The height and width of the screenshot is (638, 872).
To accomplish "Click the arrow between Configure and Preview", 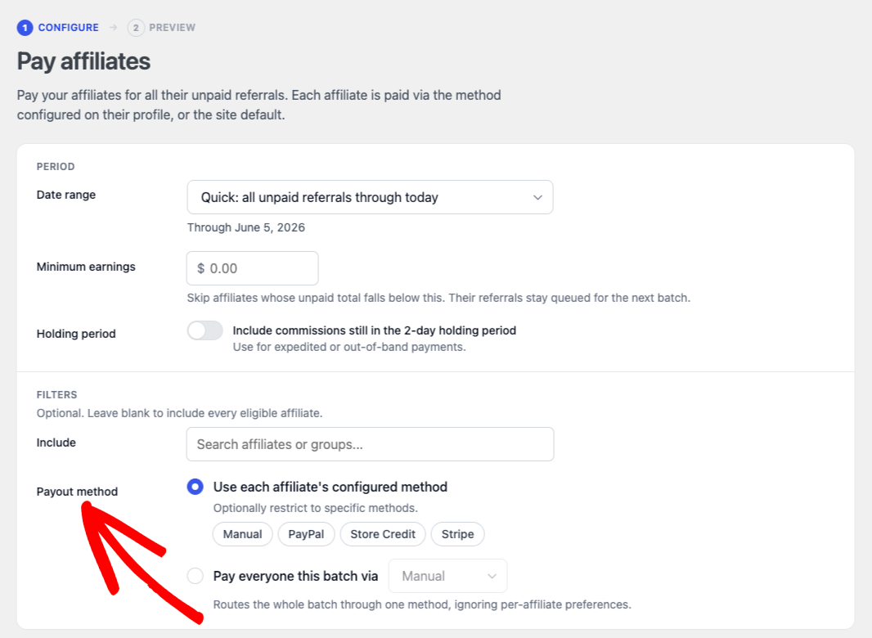I will point(114,28).
